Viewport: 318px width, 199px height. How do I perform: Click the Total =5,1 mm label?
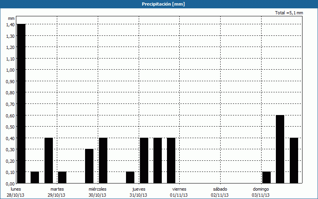point(289,13)
